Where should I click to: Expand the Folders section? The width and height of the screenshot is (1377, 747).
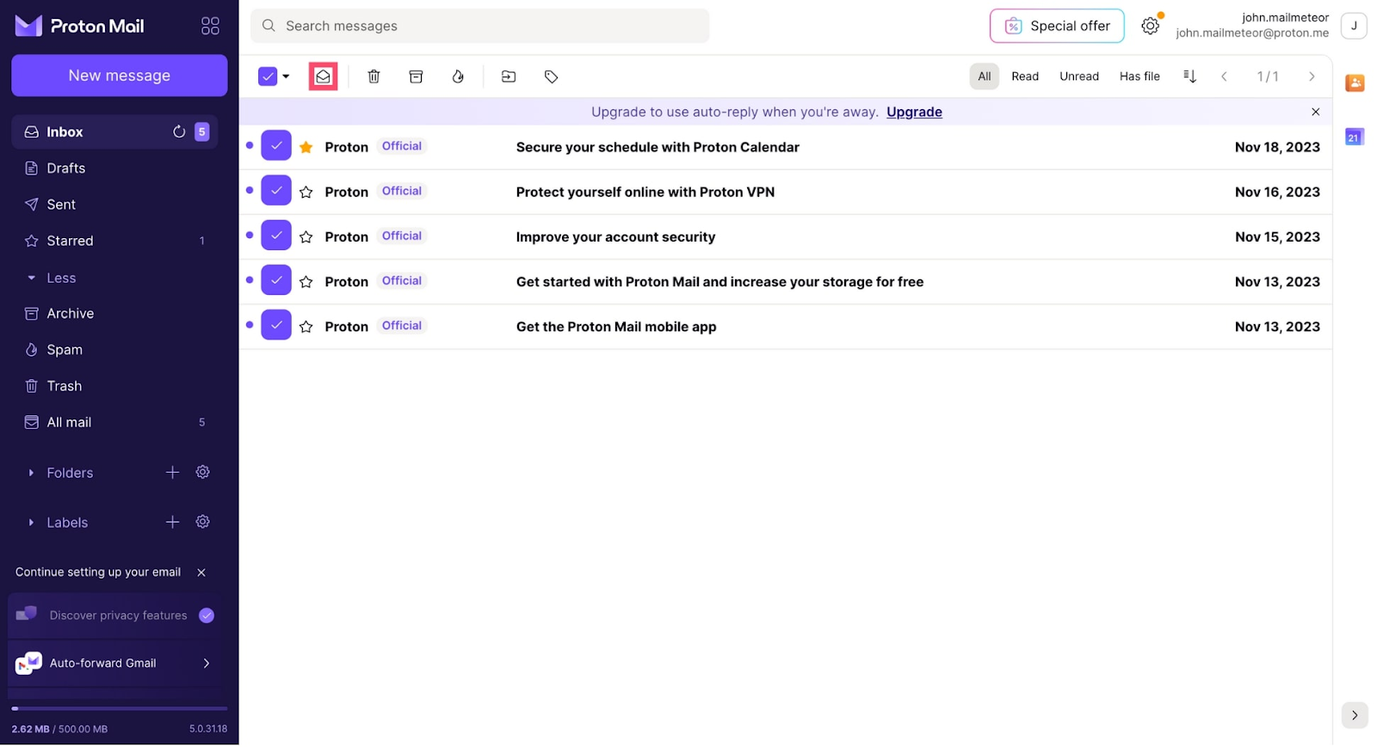32,473
